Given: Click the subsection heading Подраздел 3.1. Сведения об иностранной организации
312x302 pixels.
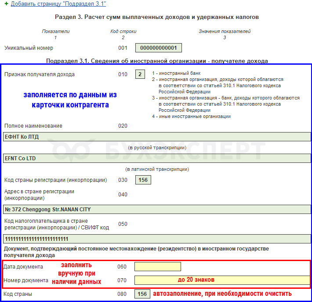Looking at the screenshot, I should (157, 61).
